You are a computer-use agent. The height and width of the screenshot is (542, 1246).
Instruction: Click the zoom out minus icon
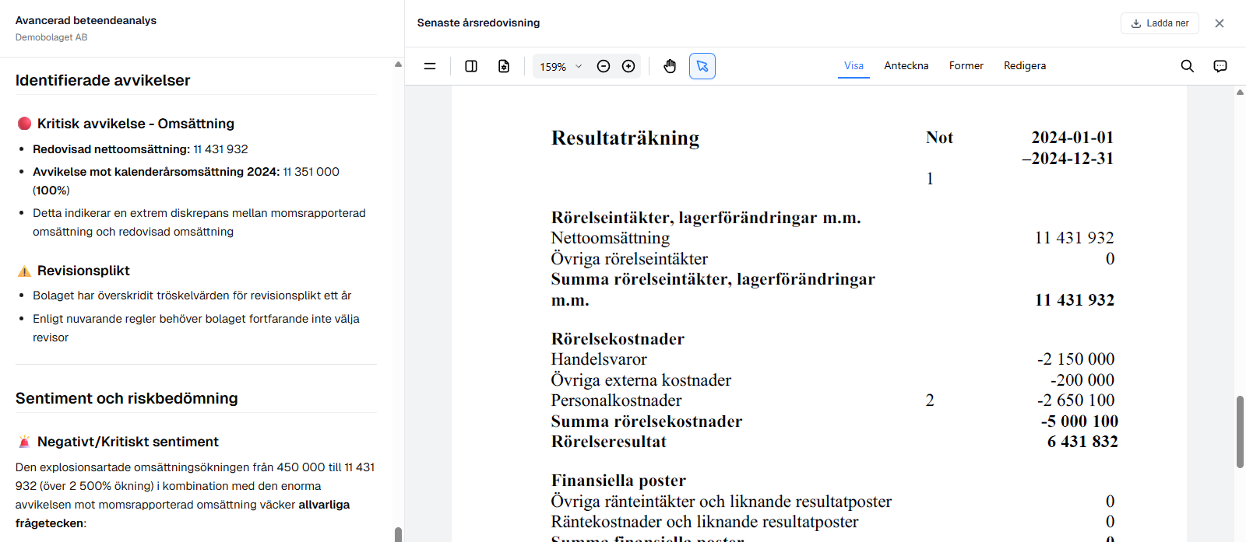(x=604, y=66)
